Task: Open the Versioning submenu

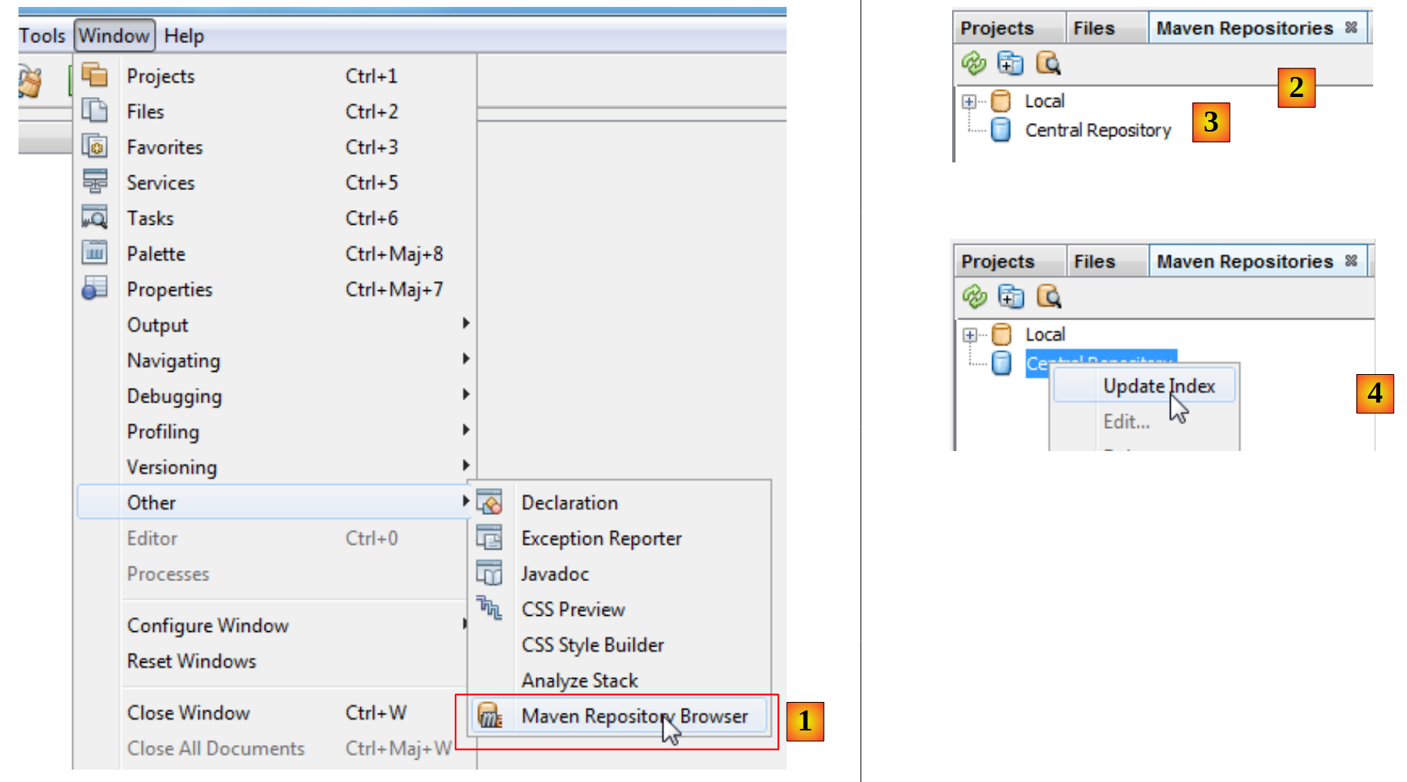Action: point(172,467)
